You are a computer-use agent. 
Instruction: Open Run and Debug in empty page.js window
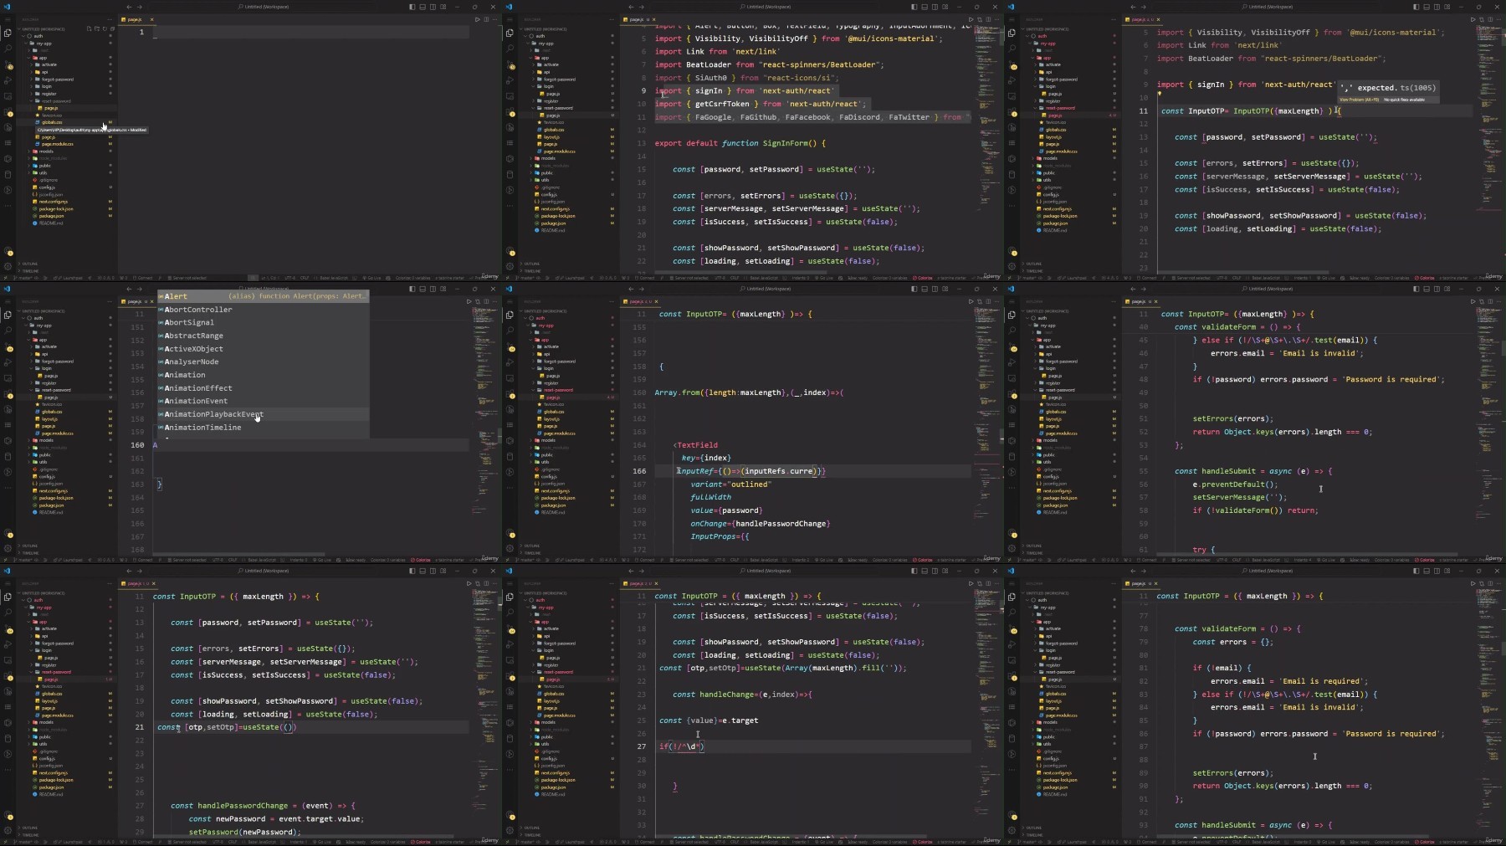coord(8,80)
